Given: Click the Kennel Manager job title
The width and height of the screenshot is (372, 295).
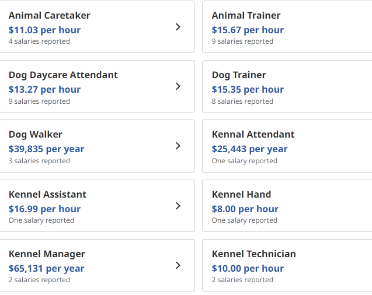Looking at the screenshot, I should coord(47,254).
